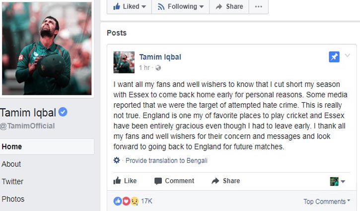Click Provide translation to Bengali link
Image resolution: width=360 pixels, height=211 pixels.
pyautogui.click(x=166, y=160)
